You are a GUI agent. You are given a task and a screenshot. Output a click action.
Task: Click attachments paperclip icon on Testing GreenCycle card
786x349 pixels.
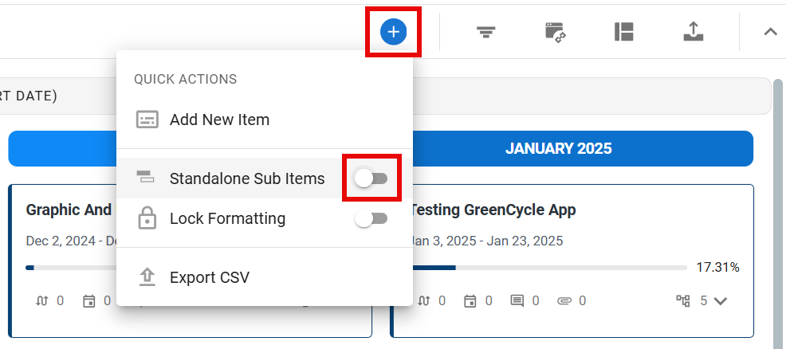pyautogui.click(x=564, y=301)
